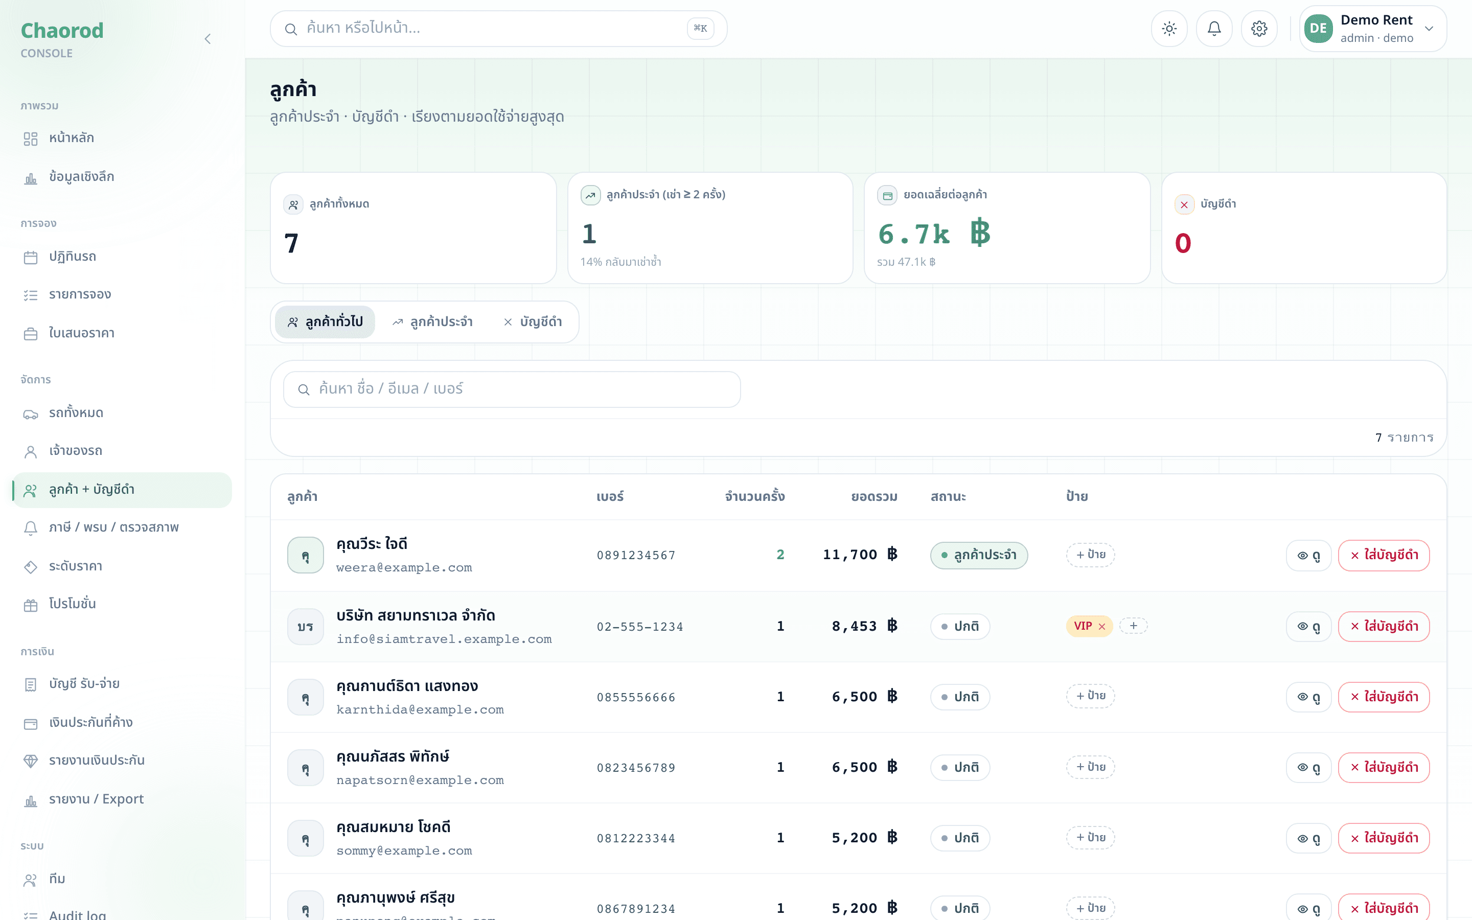View คุณวีระ ใจดี customer details
Screen dimensions: 1472x920
[1308, 556]
